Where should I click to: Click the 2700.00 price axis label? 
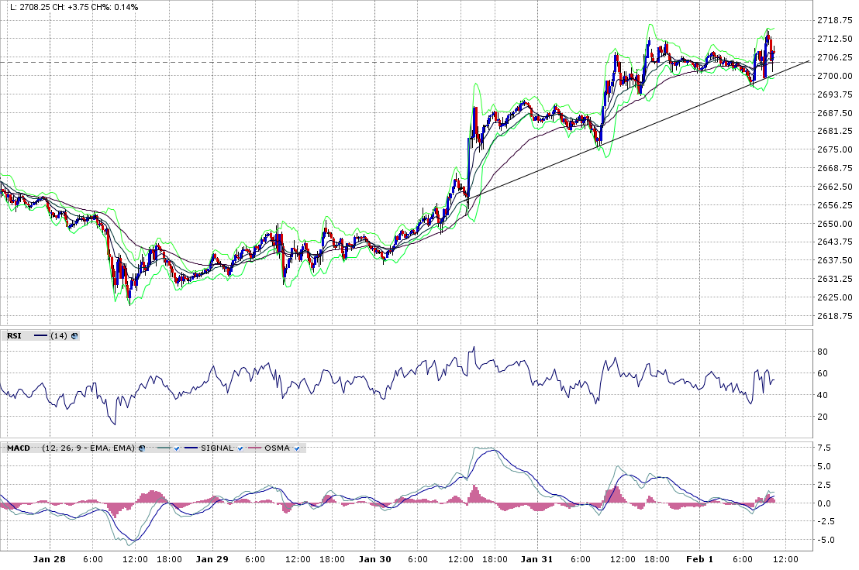coord(835,76)
